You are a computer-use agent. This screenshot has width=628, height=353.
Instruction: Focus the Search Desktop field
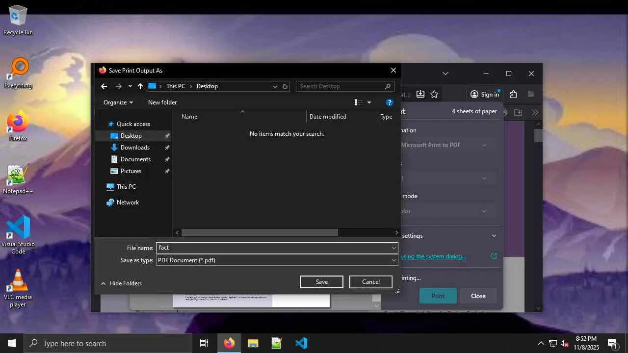[340, 86]
